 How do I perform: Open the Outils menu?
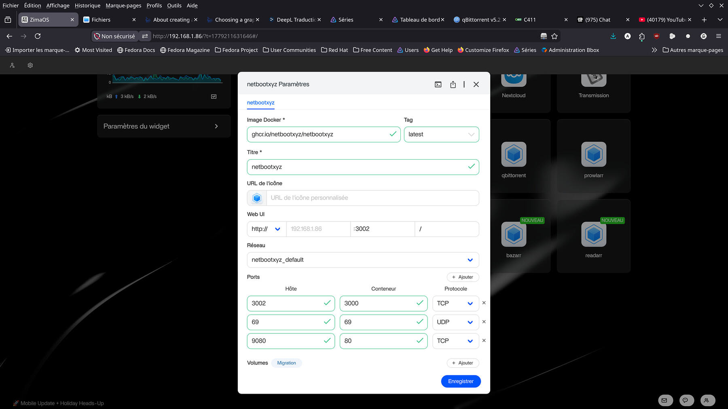point(174,6)
